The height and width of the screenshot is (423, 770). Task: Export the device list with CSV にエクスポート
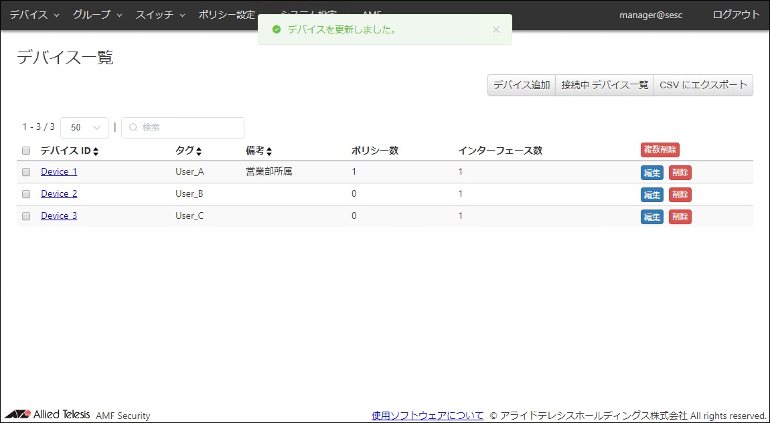[703, 85]
